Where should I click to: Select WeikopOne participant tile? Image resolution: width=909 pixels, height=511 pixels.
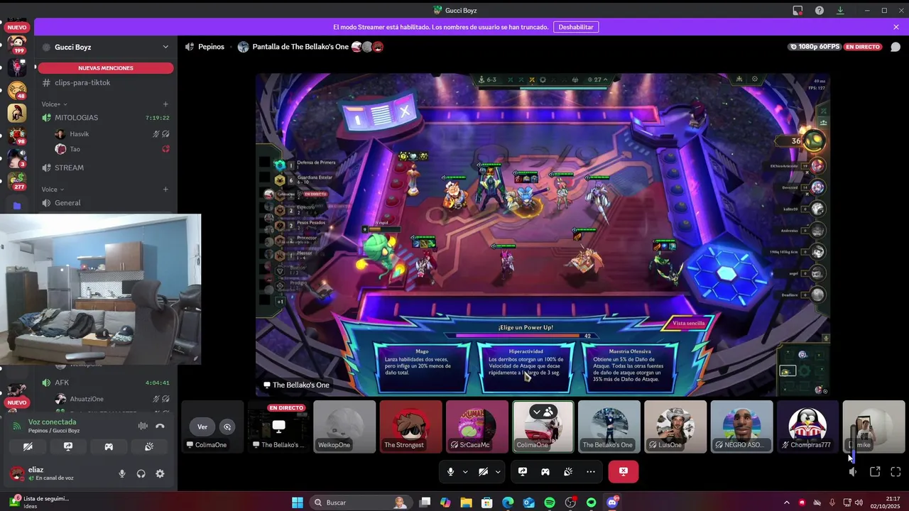344,427
